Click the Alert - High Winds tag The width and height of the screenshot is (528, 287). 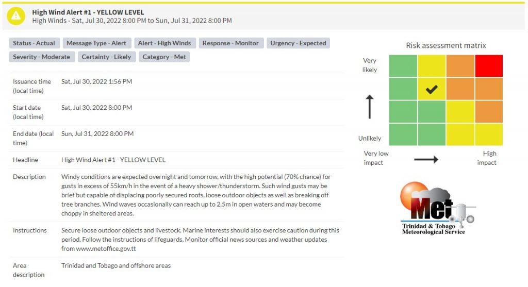coord(164,43)
